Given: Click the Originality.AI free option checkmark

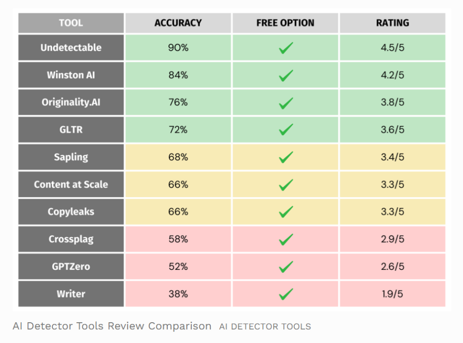Looking at the screenshot, I should [x=285, y=102].
